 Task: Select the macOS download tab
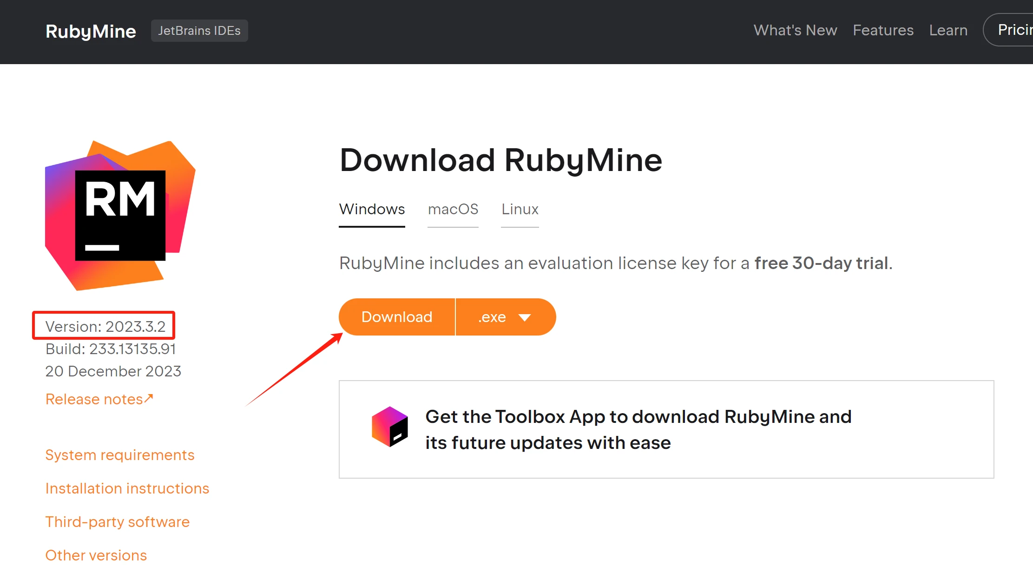click(453, 209)
